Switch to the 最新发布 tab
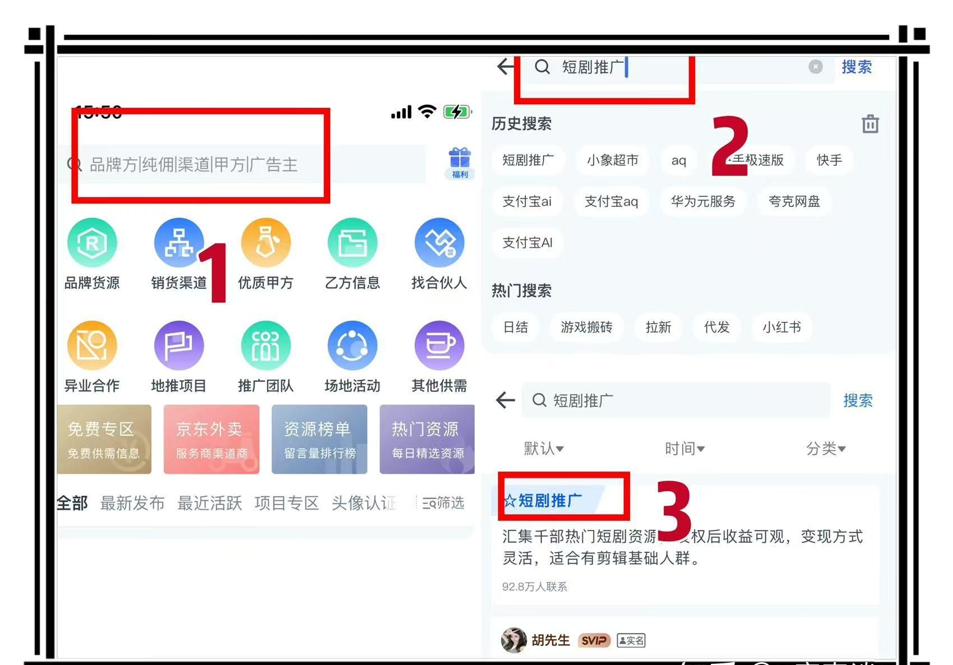 132,503
